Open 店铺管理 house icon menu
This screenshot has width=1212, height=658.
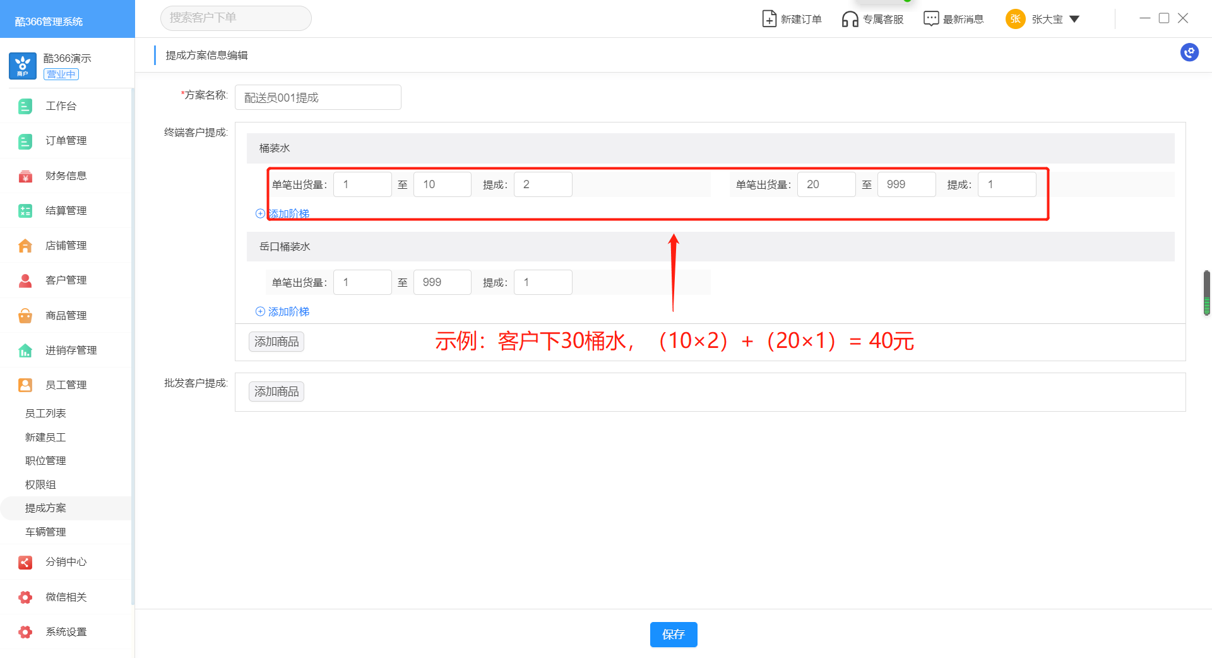pos(25,246)
